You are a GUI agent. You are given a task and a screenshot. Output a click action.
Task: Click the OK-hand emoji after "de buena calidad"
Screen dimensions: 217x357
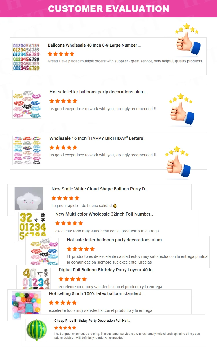click(x=115, y=206)
